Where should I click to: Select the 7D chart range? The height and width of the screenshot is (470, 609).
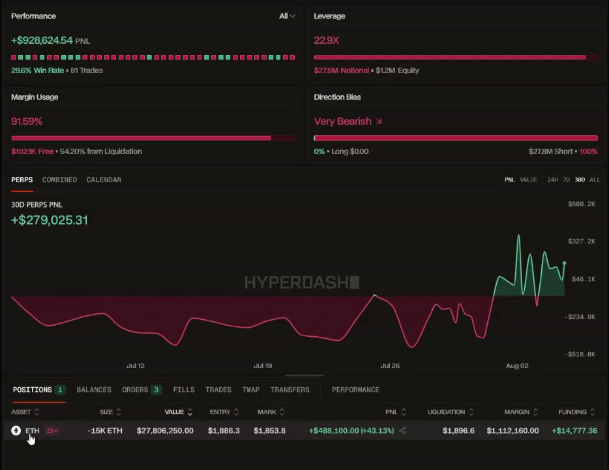566,180
